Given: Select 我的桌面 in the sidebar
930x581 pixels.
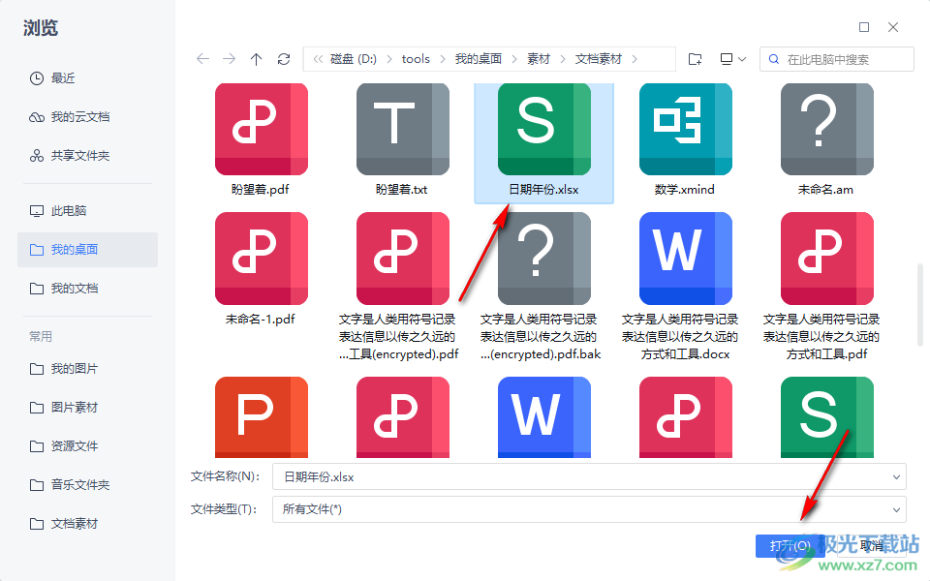Looking at the screenshot, I should [88, 250].
